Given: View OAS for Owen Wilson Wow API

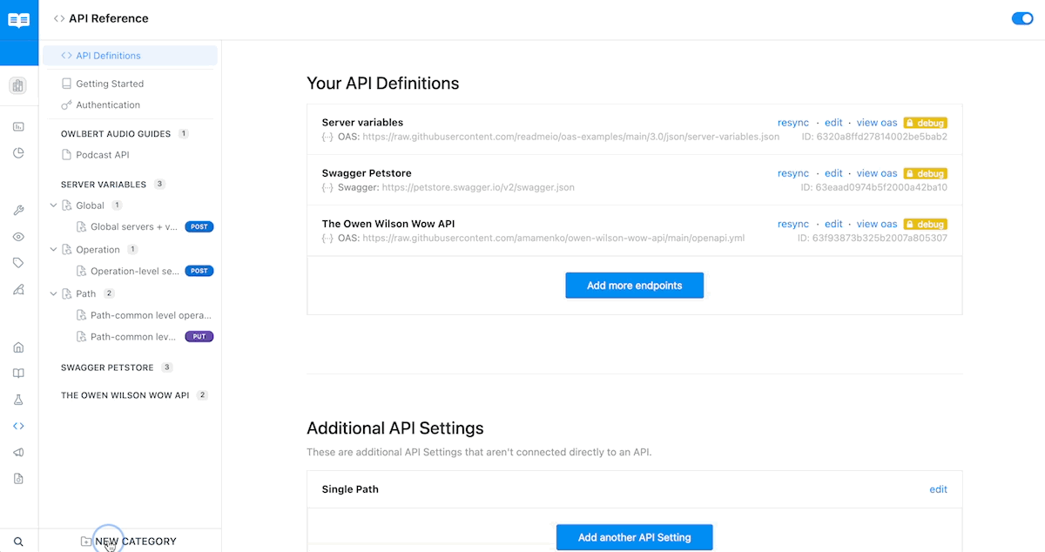Looking at the screenshot, I should (x=877, y=224).
